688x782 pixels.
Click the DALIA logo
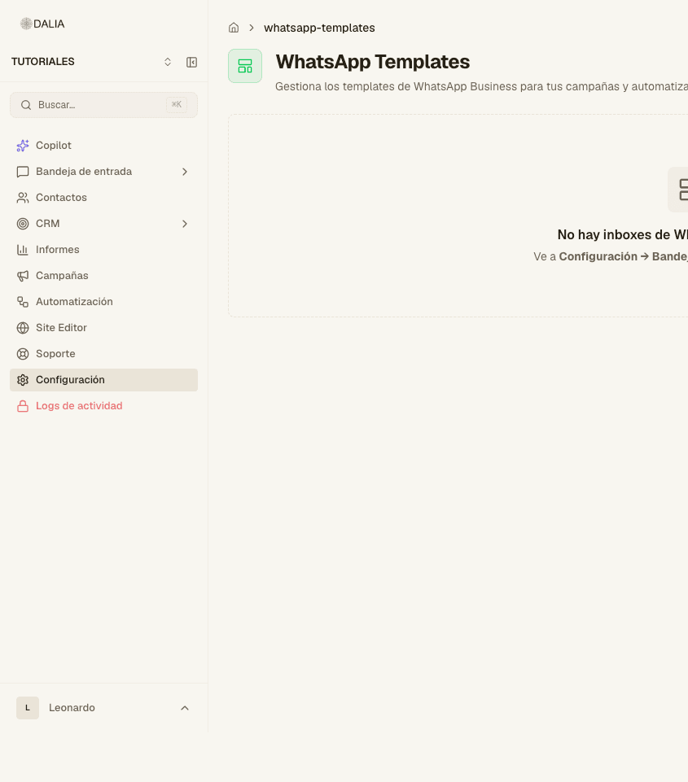pos(42,24)
